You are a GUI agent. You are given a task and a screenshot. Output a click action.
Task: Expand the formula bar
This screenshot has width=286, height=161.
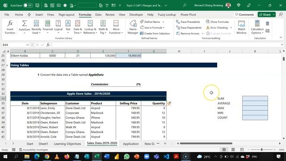point(282,45)
